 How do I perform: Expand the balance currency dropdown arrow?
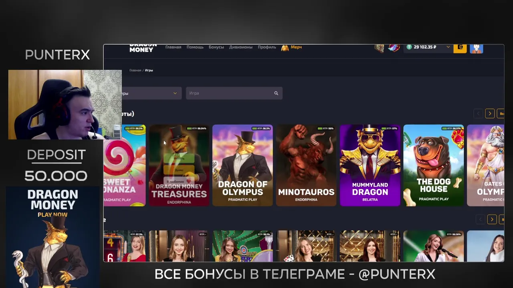[x=448, y=47]
